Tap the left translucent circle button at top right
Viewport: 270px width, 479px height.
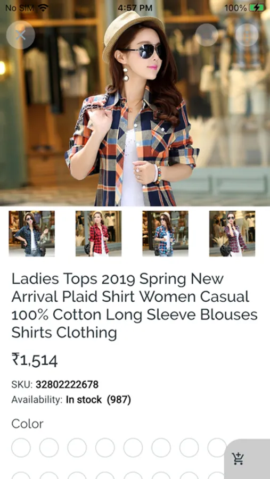pos(207,35)
